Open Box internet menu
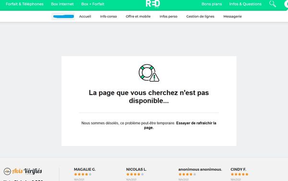This screenshot has width=288, height=181. 62,4
